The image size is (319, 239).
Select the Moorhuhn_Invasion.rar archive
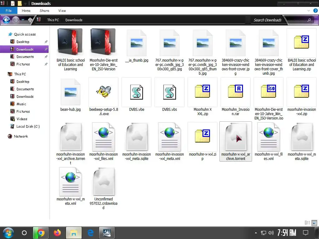(x=236, y=97)
